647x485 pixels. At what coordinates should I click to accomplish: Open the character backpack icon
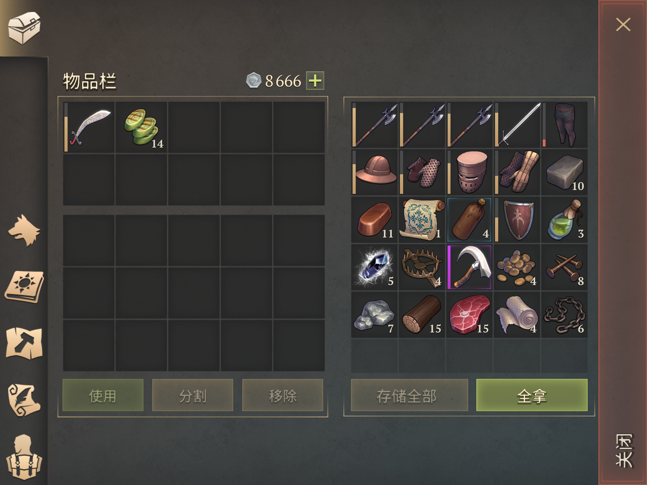(24, 457)
